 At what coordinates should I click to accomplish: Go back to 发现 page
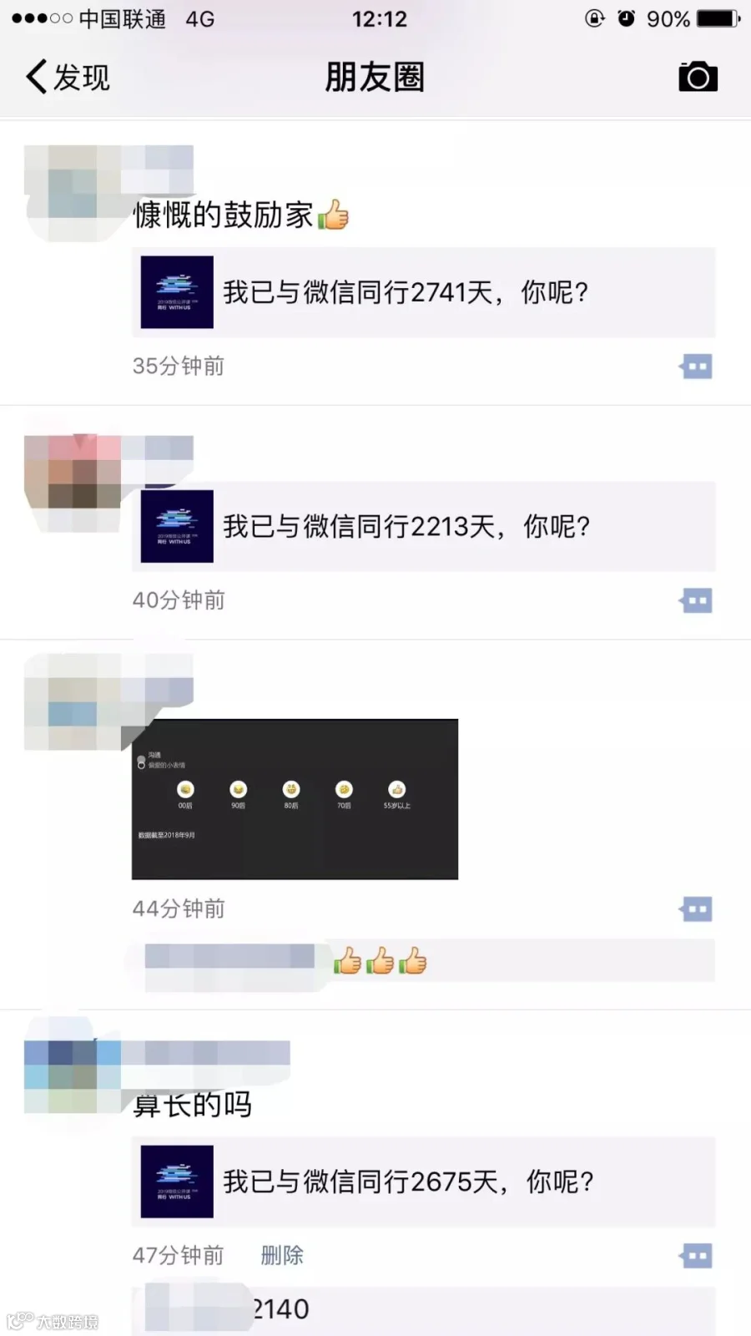(68, 77)
